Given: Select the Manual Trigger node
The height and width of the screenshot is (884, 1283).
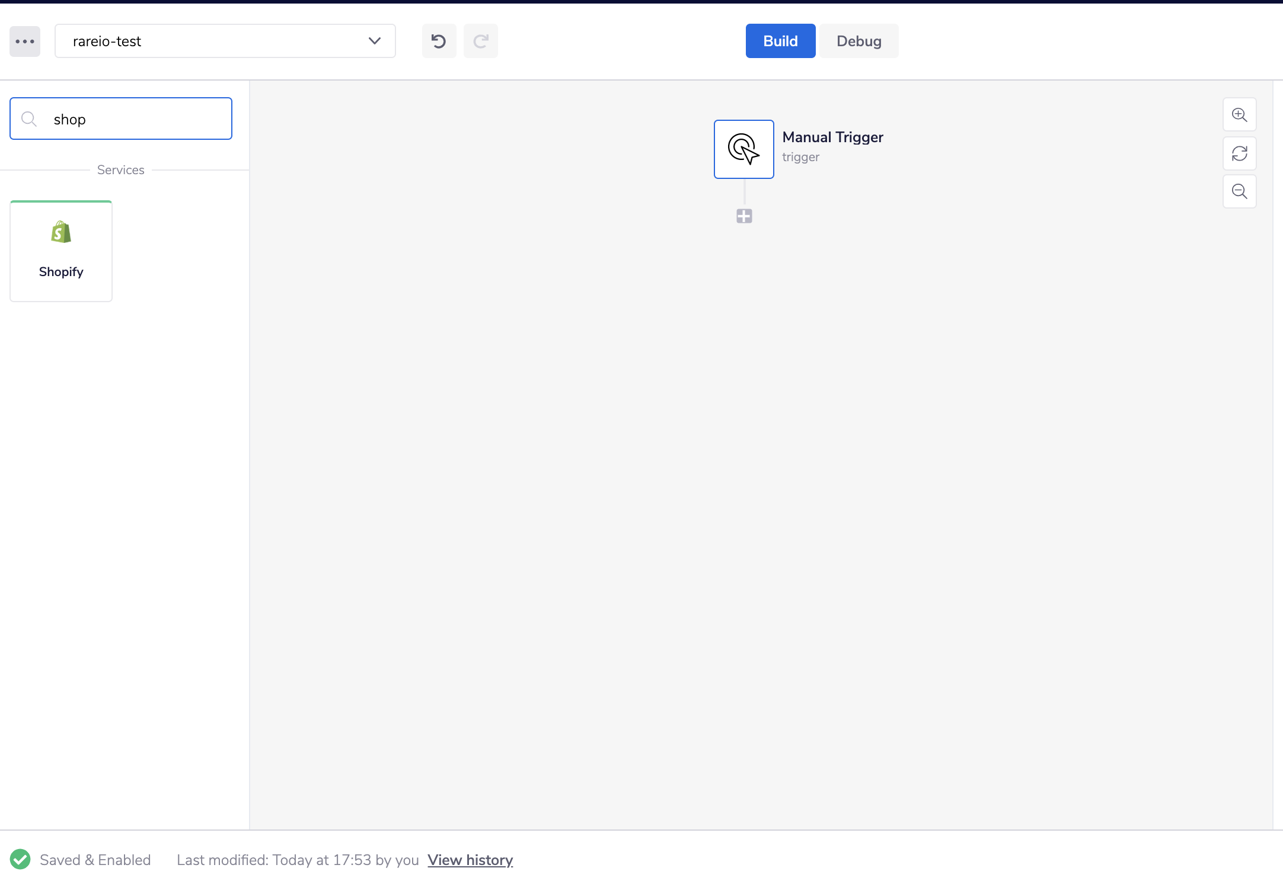Looking at the screenshot, I should pos(743,149).
